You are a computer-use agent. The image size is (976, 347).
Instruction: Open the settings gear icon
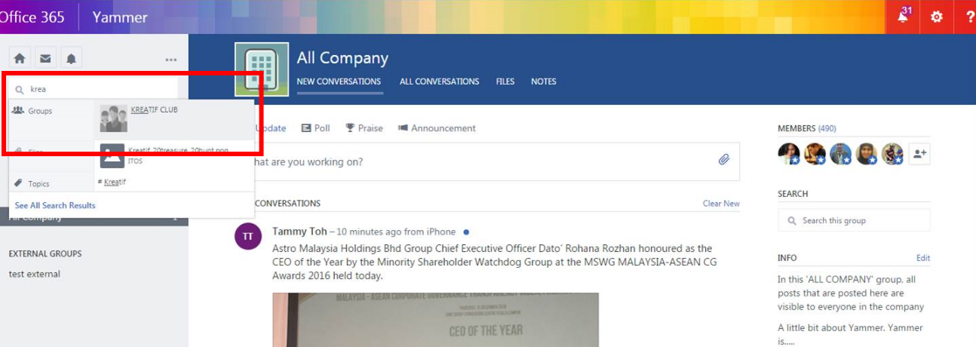[x=937, y=17]
